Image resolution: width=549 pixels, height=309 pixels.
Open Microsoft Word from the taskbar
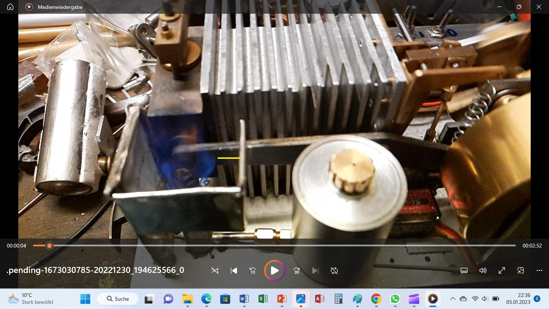click(244, 299)
